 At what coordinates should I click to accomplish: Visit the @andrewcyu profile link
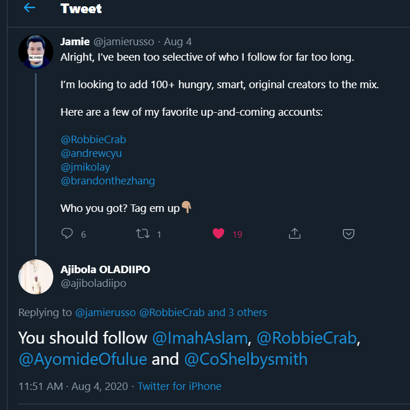click(x=91, y=153)
